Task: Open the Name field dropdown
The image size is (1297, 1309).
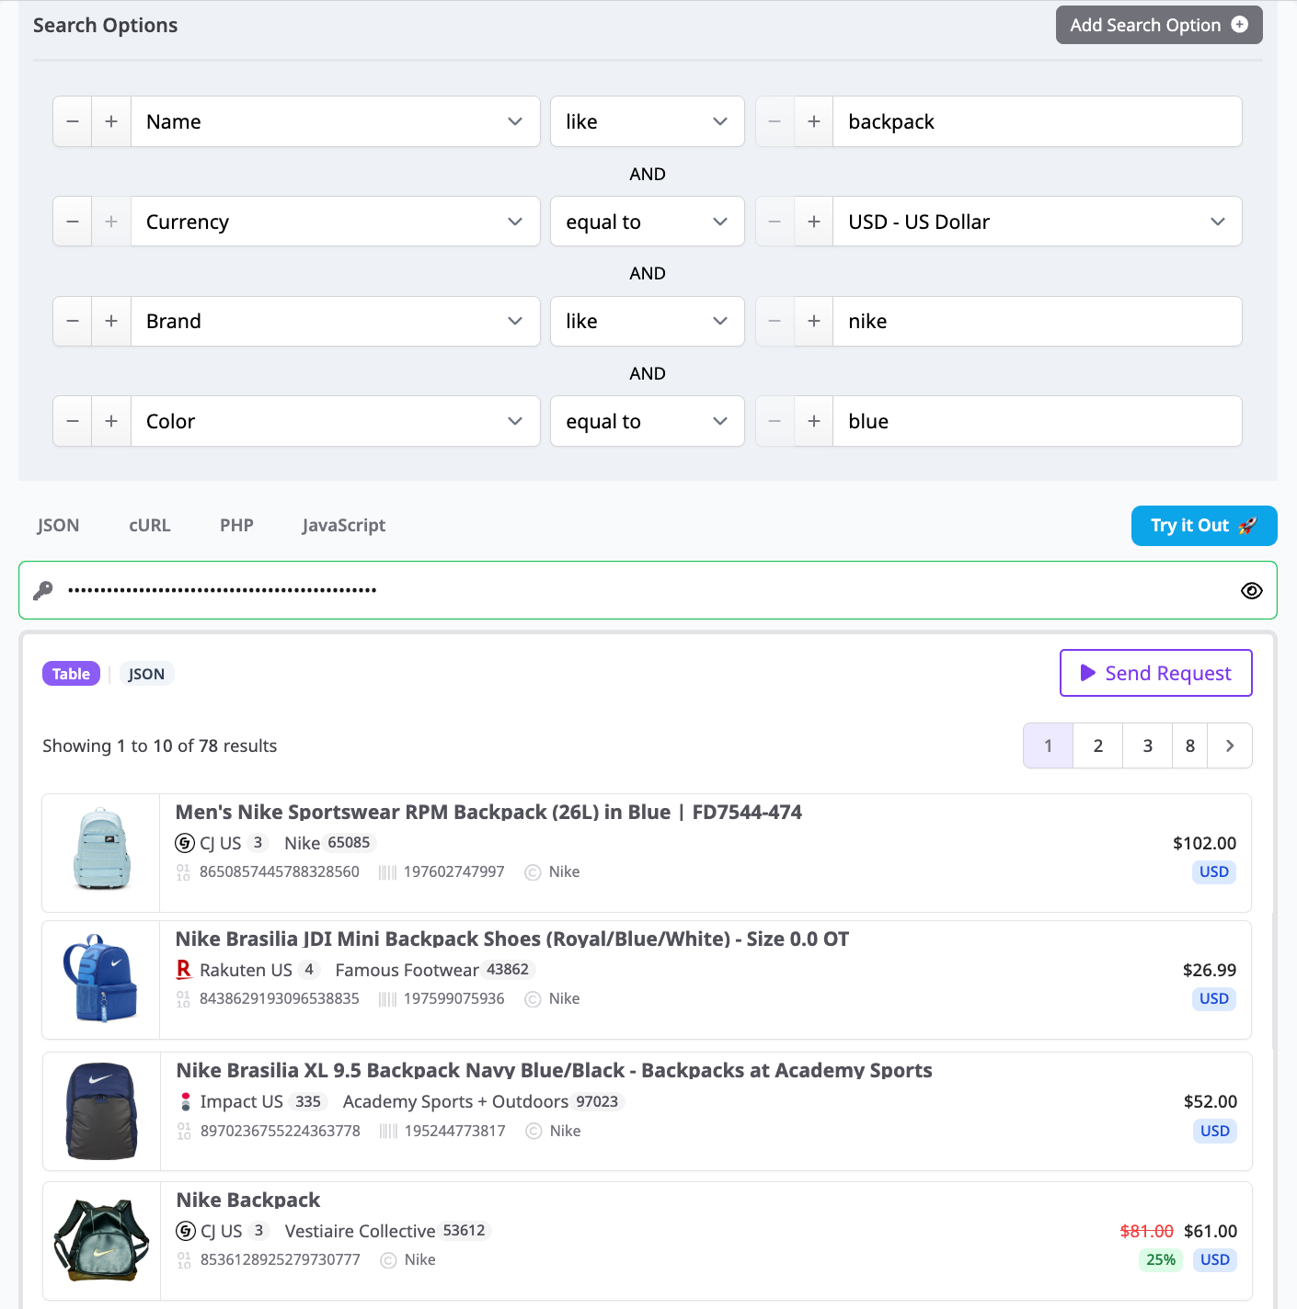Action: point(336,121)
